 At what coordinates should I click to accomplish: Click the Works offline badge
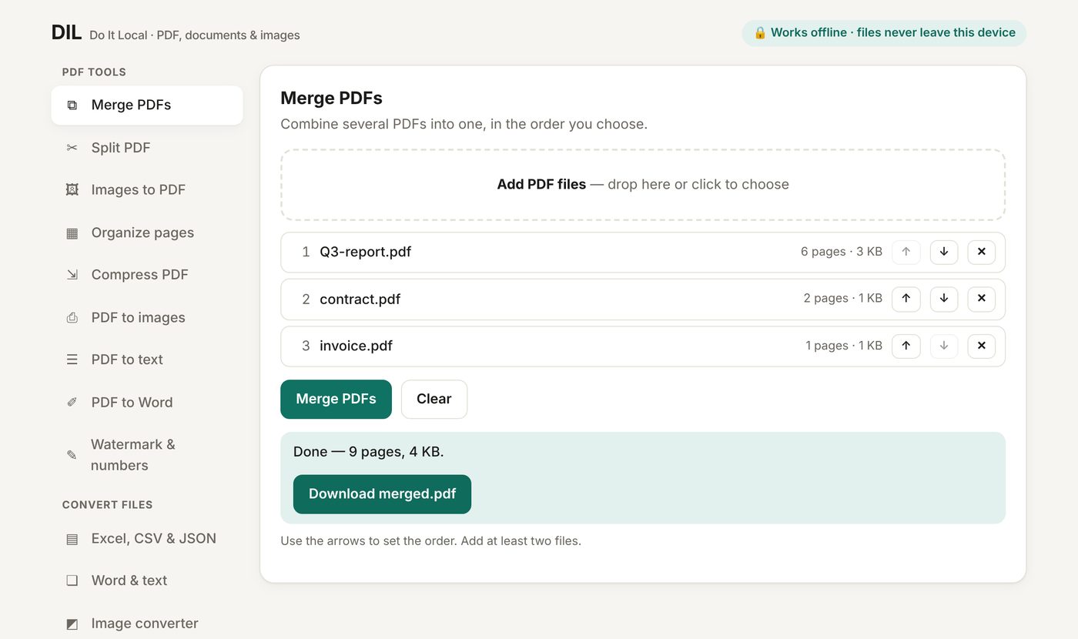pyautogui.click(x=884, y=33)
